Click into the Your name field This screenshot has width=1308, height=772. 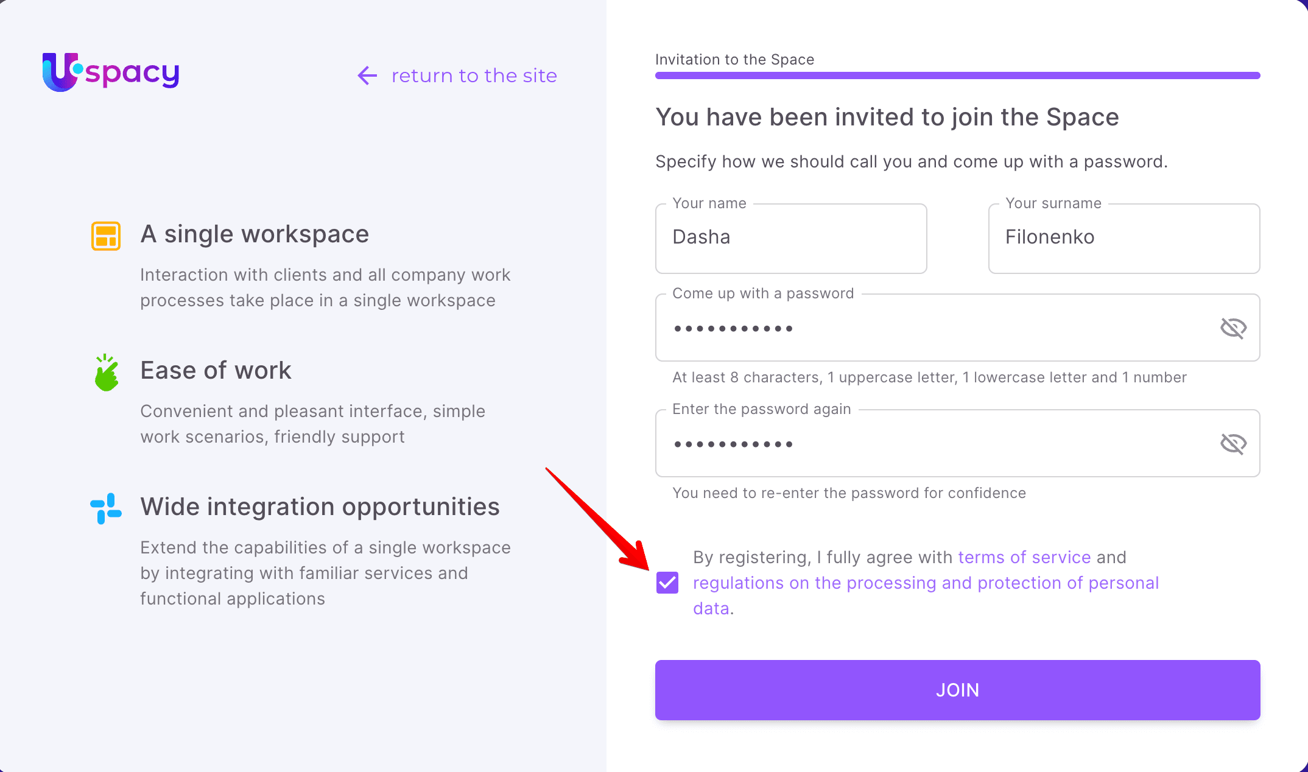click(x=790, y=237)
